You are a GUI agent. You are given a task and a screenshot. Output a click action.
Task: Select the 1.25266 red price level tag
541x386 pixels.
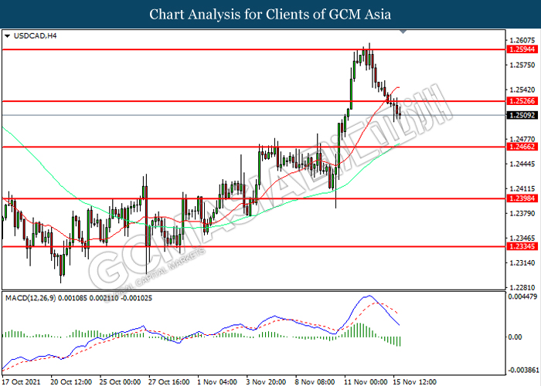coord(522,101)
